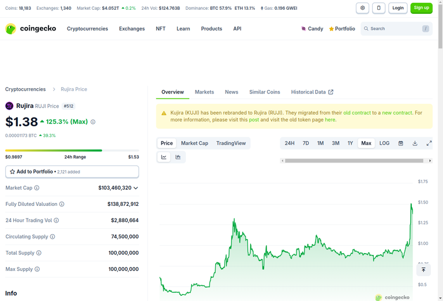Image resolution: width=443 pixels, height=301 pixels.
Task: Click the mobile app phone icon
Action: tap(379, 8)
